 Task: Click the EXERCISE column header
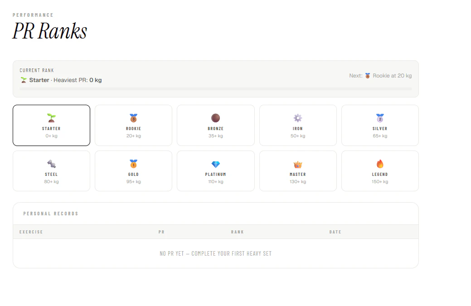(31, 232)
